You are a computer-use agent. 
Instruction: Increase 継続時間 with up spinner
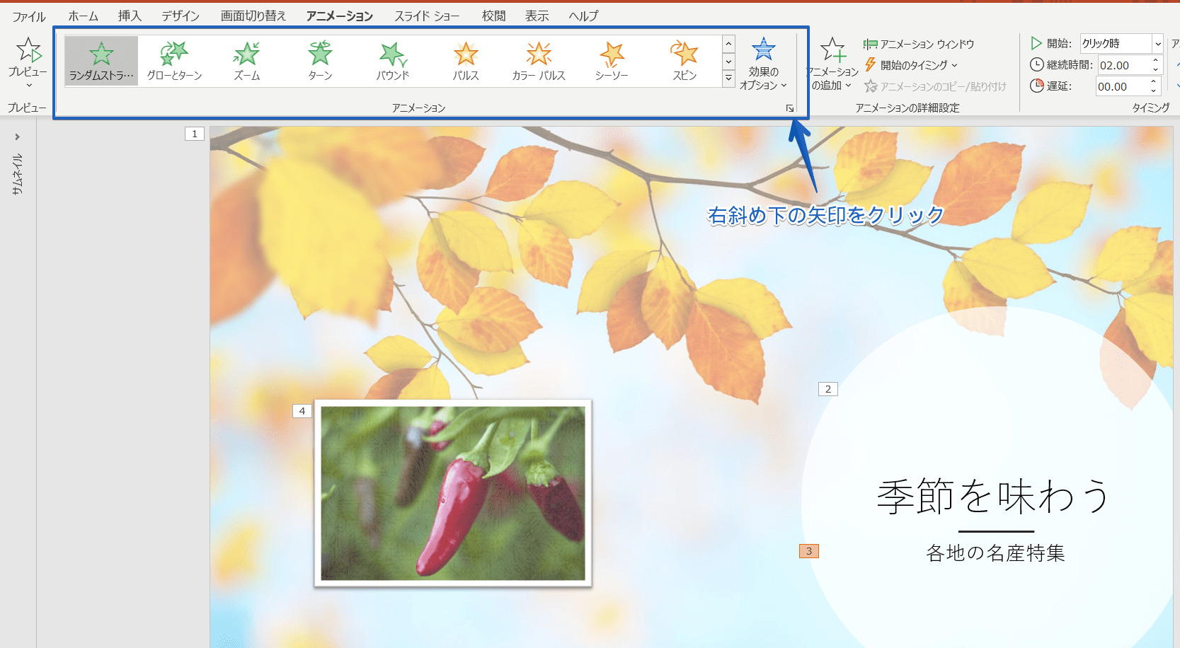pos(1155,61)
